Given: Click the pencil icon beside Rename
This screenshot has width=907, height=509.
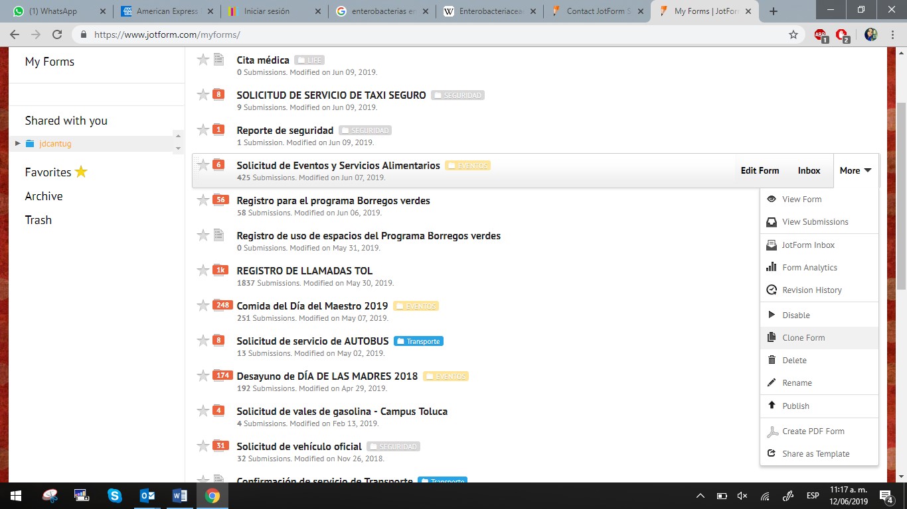Looking at the screenshot, I should tap(772, 383).
